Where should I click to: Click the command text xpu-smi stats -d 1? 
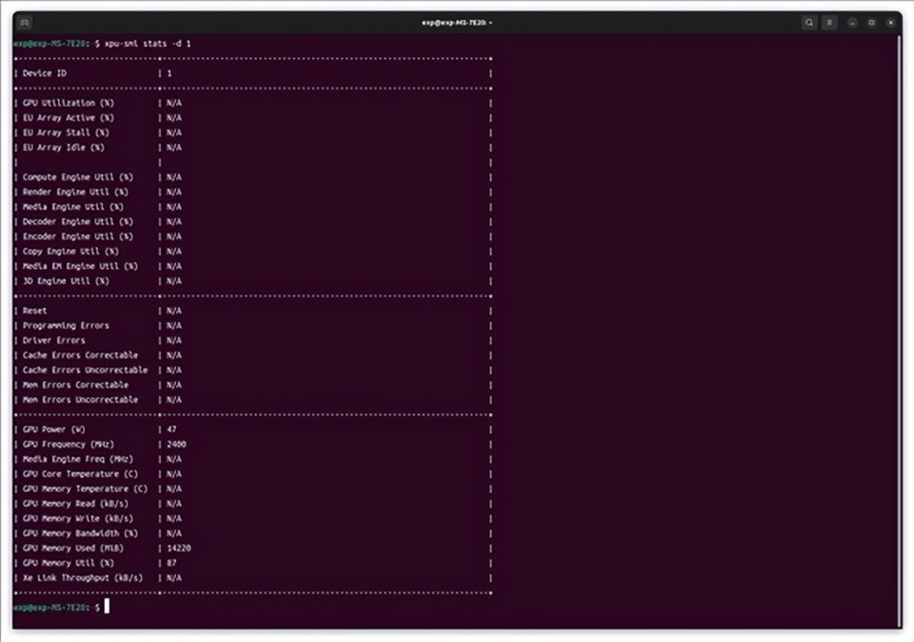148,44
